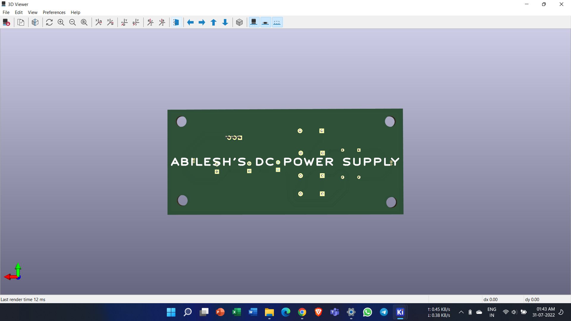571x321 pixels.
Task: Open the Preferences menu
Action: coord(54,12)
